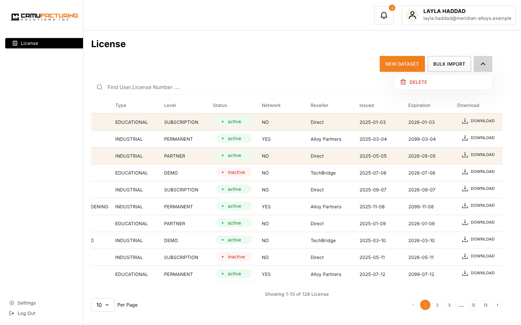The width and height of the screenshot is (521, 325).
Task: Select current page 1 button
Action: 425,305
